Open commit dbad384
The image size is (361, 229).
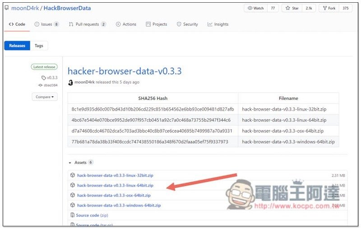click(51, 85)
